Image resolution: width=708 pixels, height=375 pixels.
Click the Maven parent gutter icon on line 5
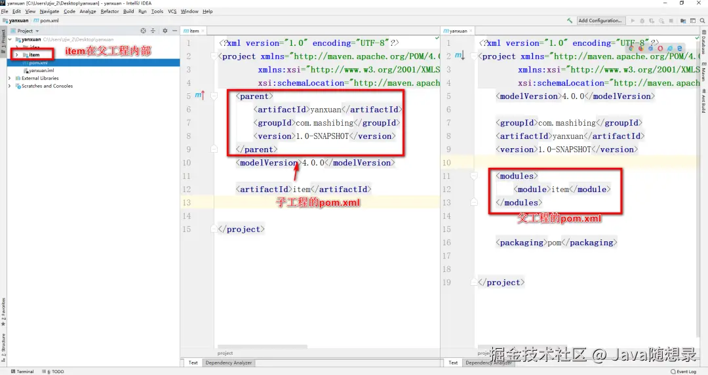point(199,95)
